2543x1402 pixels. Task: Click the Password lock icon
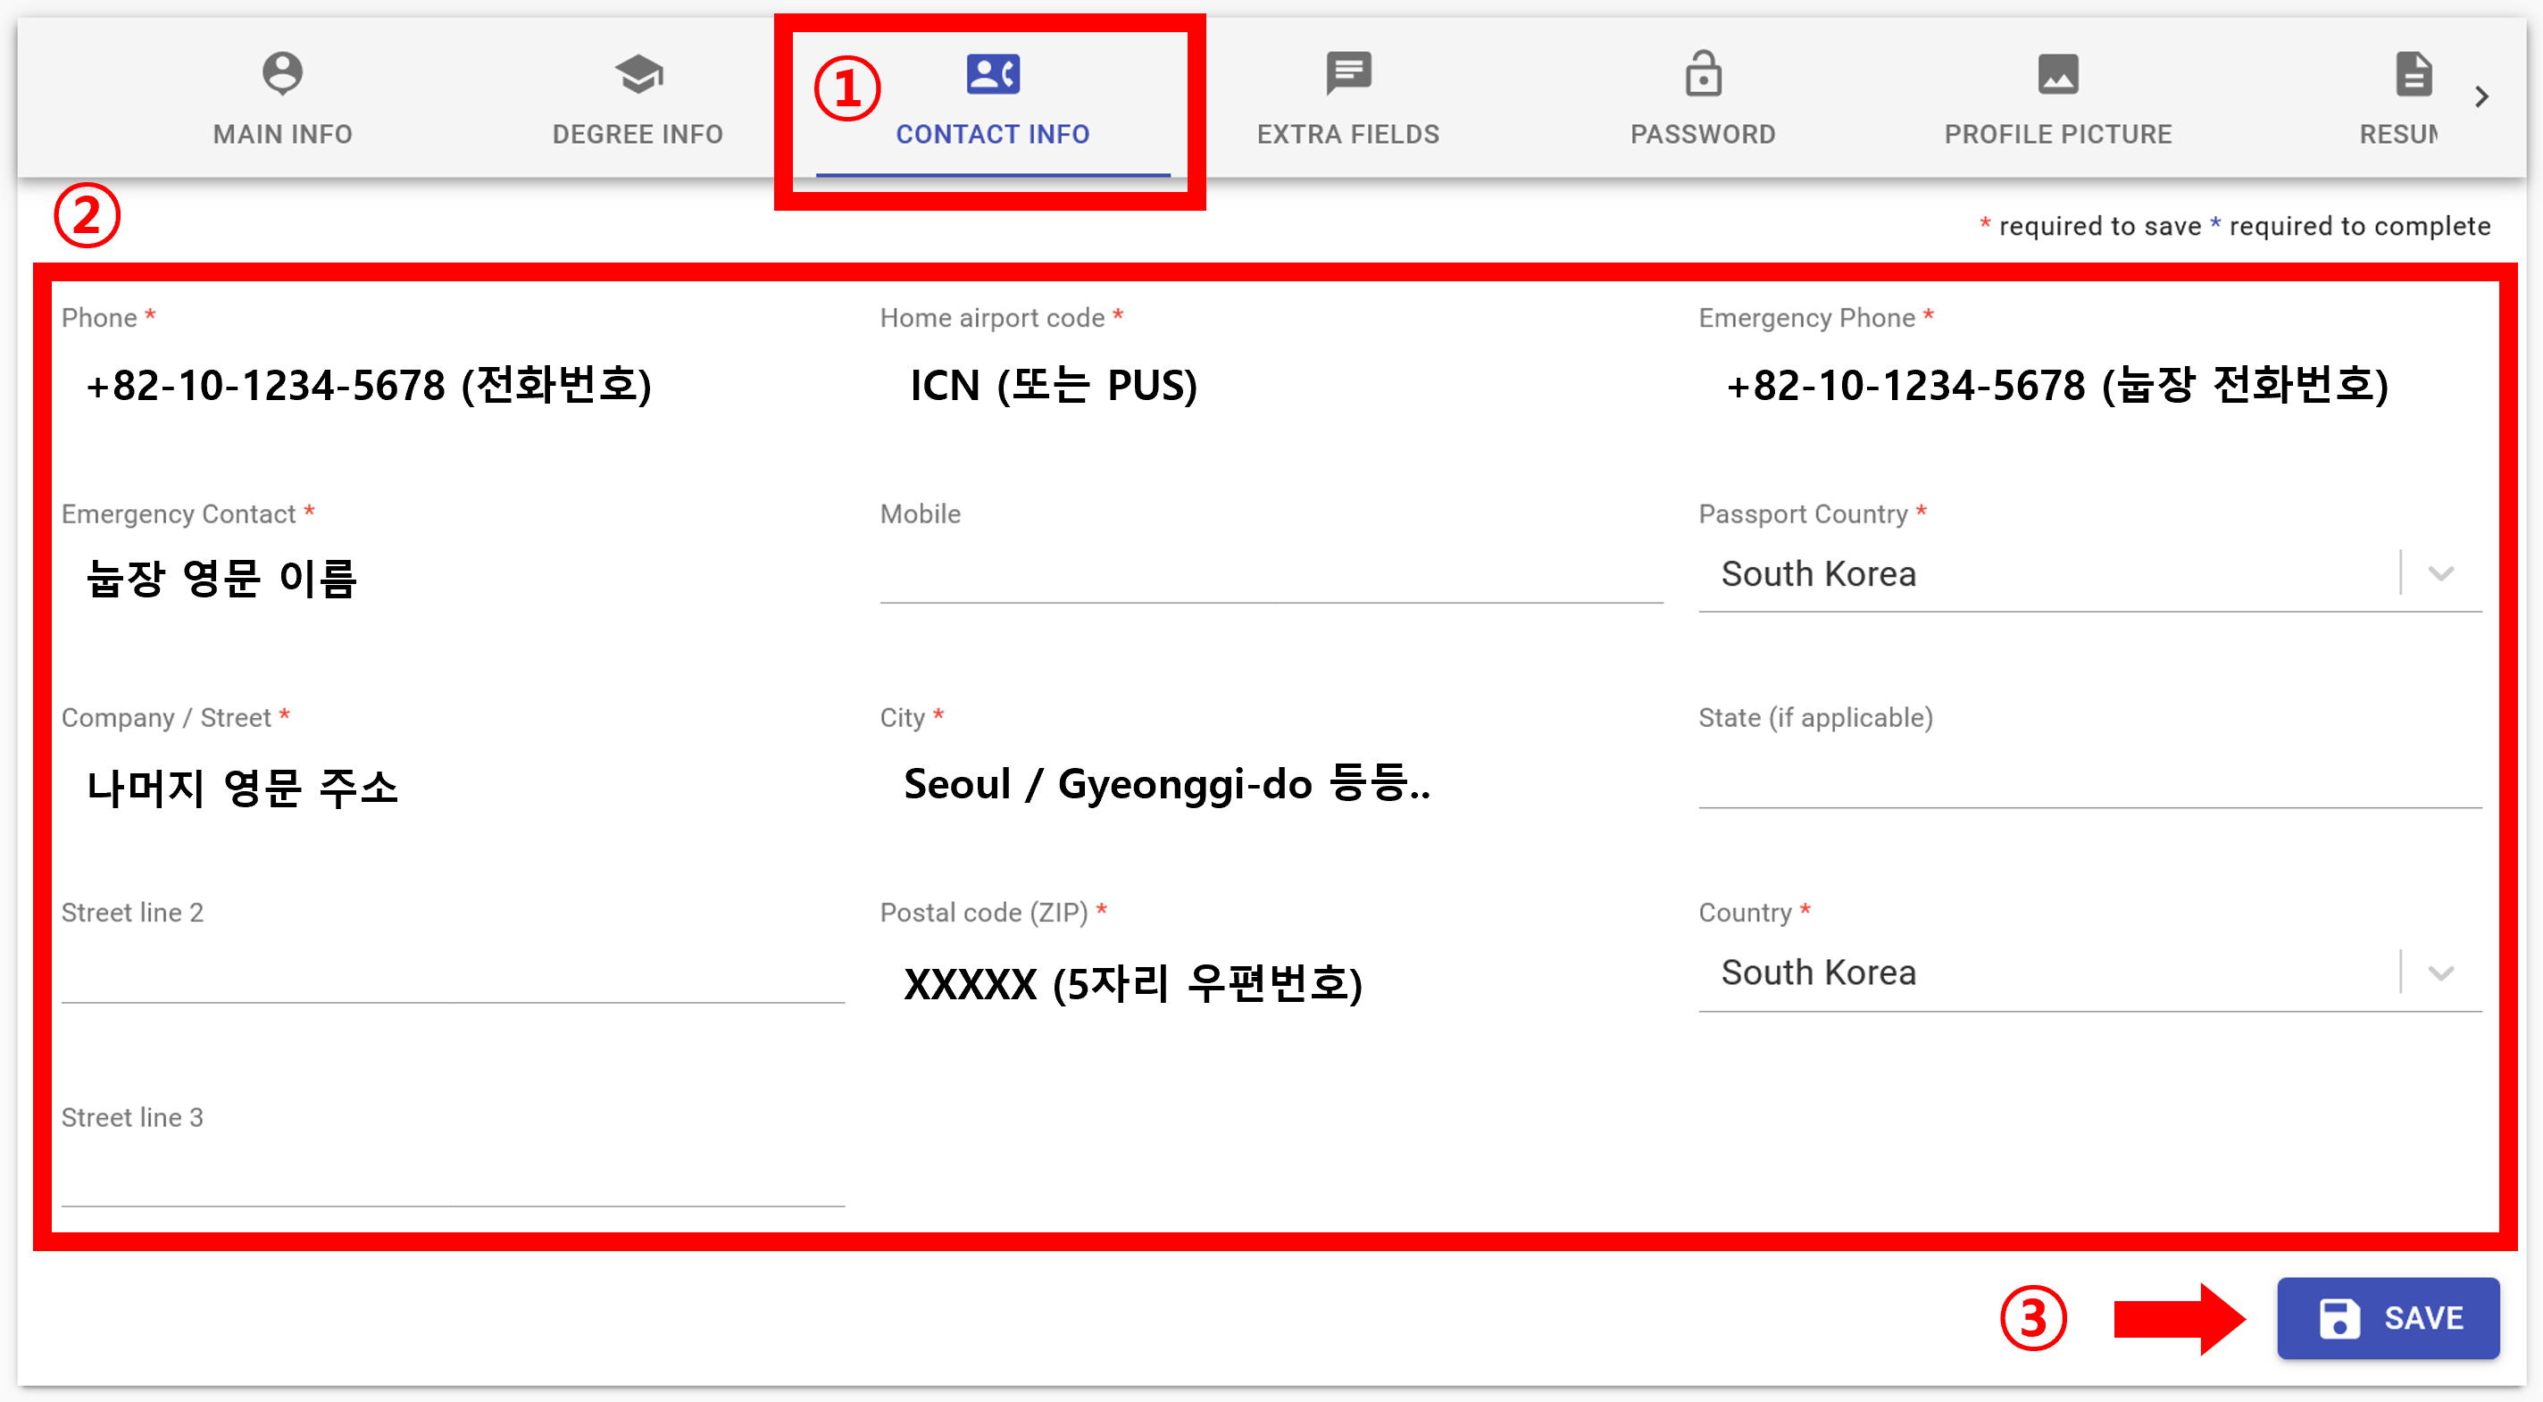1703,73
